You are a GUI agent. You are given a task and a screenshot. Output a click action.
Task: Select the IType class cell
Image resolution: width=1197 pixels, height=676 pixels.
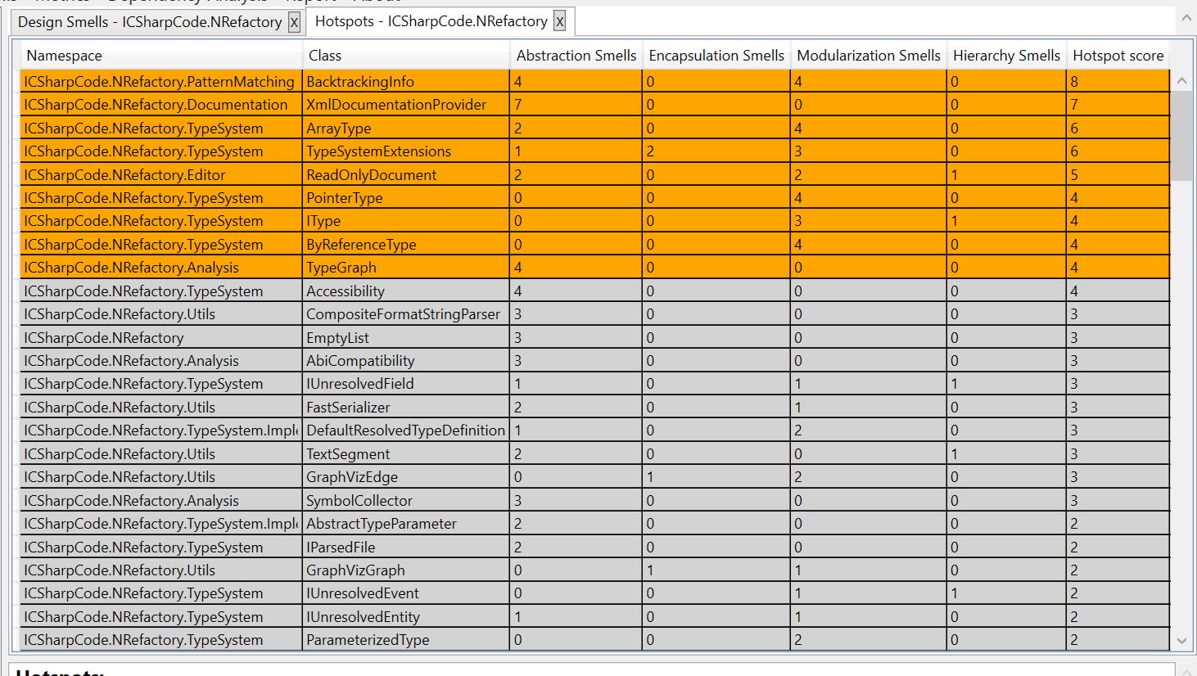pos(406,221)
